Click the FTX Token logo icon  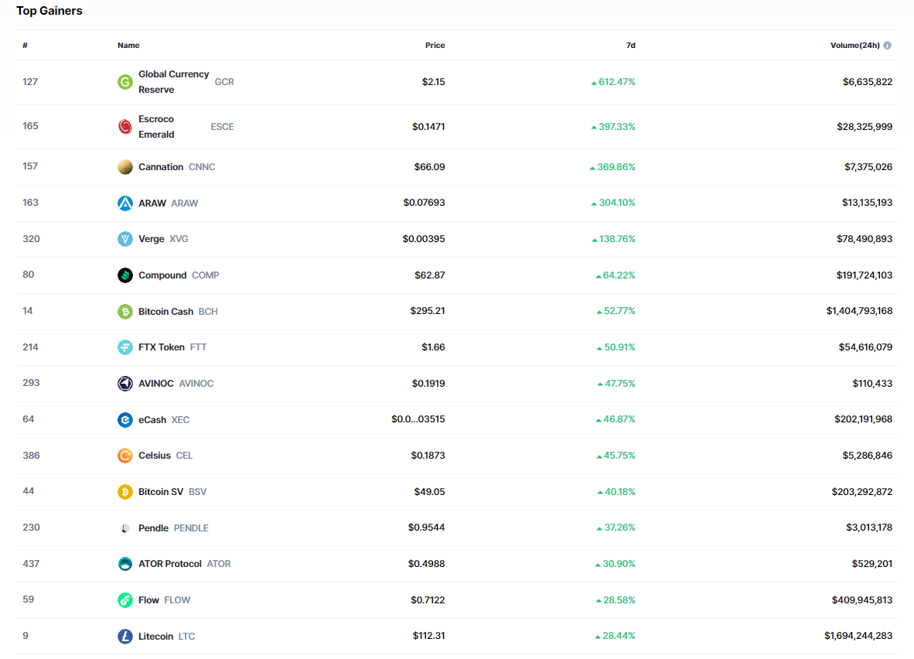coord(124,347)
